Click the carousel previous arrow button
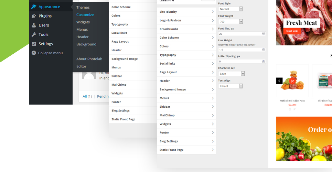Screen dimensions: 332x172 click(279, 81)
